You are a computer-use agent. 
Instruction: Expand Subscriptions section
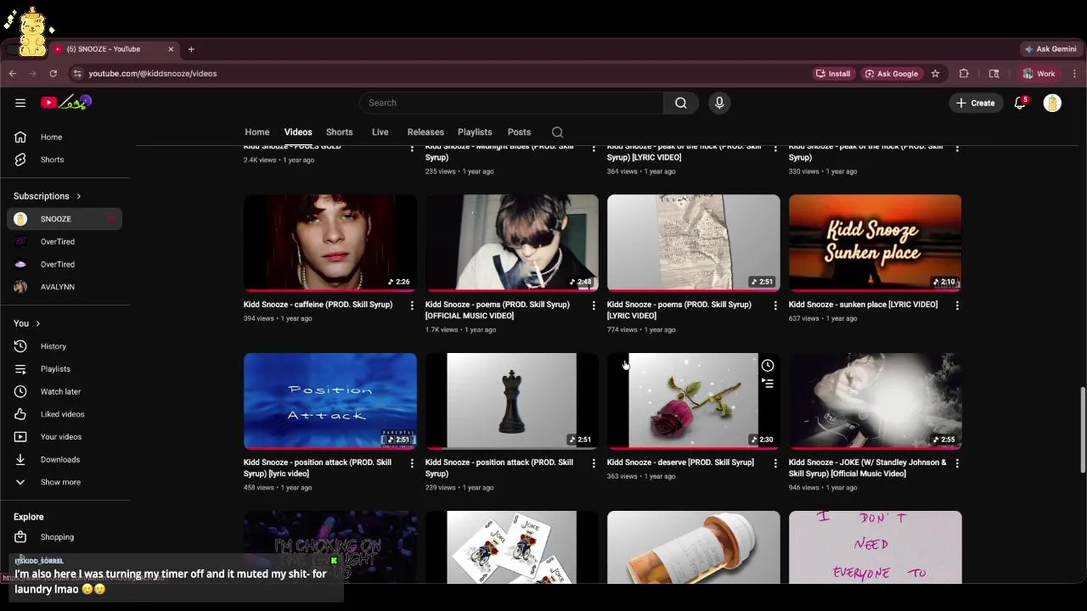tap(48, 196)
